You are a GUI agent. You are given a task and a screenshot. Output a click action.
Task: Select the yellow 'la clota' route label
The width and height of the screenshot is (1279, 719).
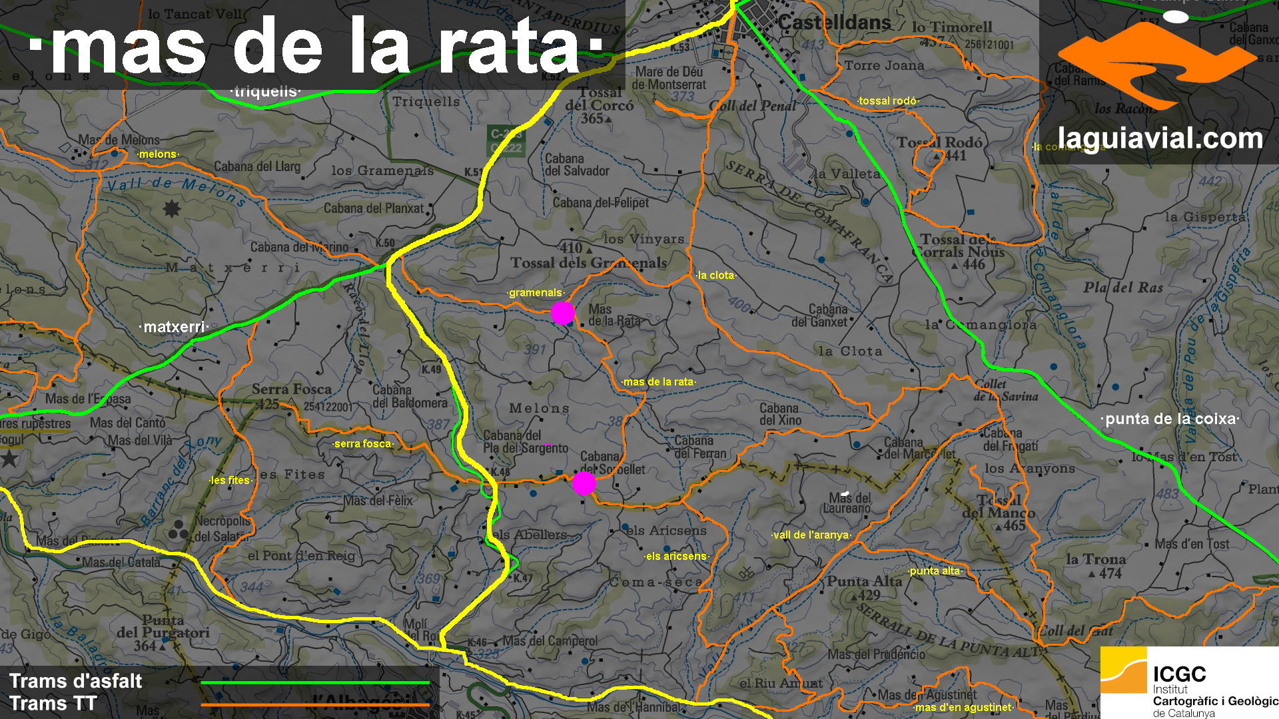[716, 276]
